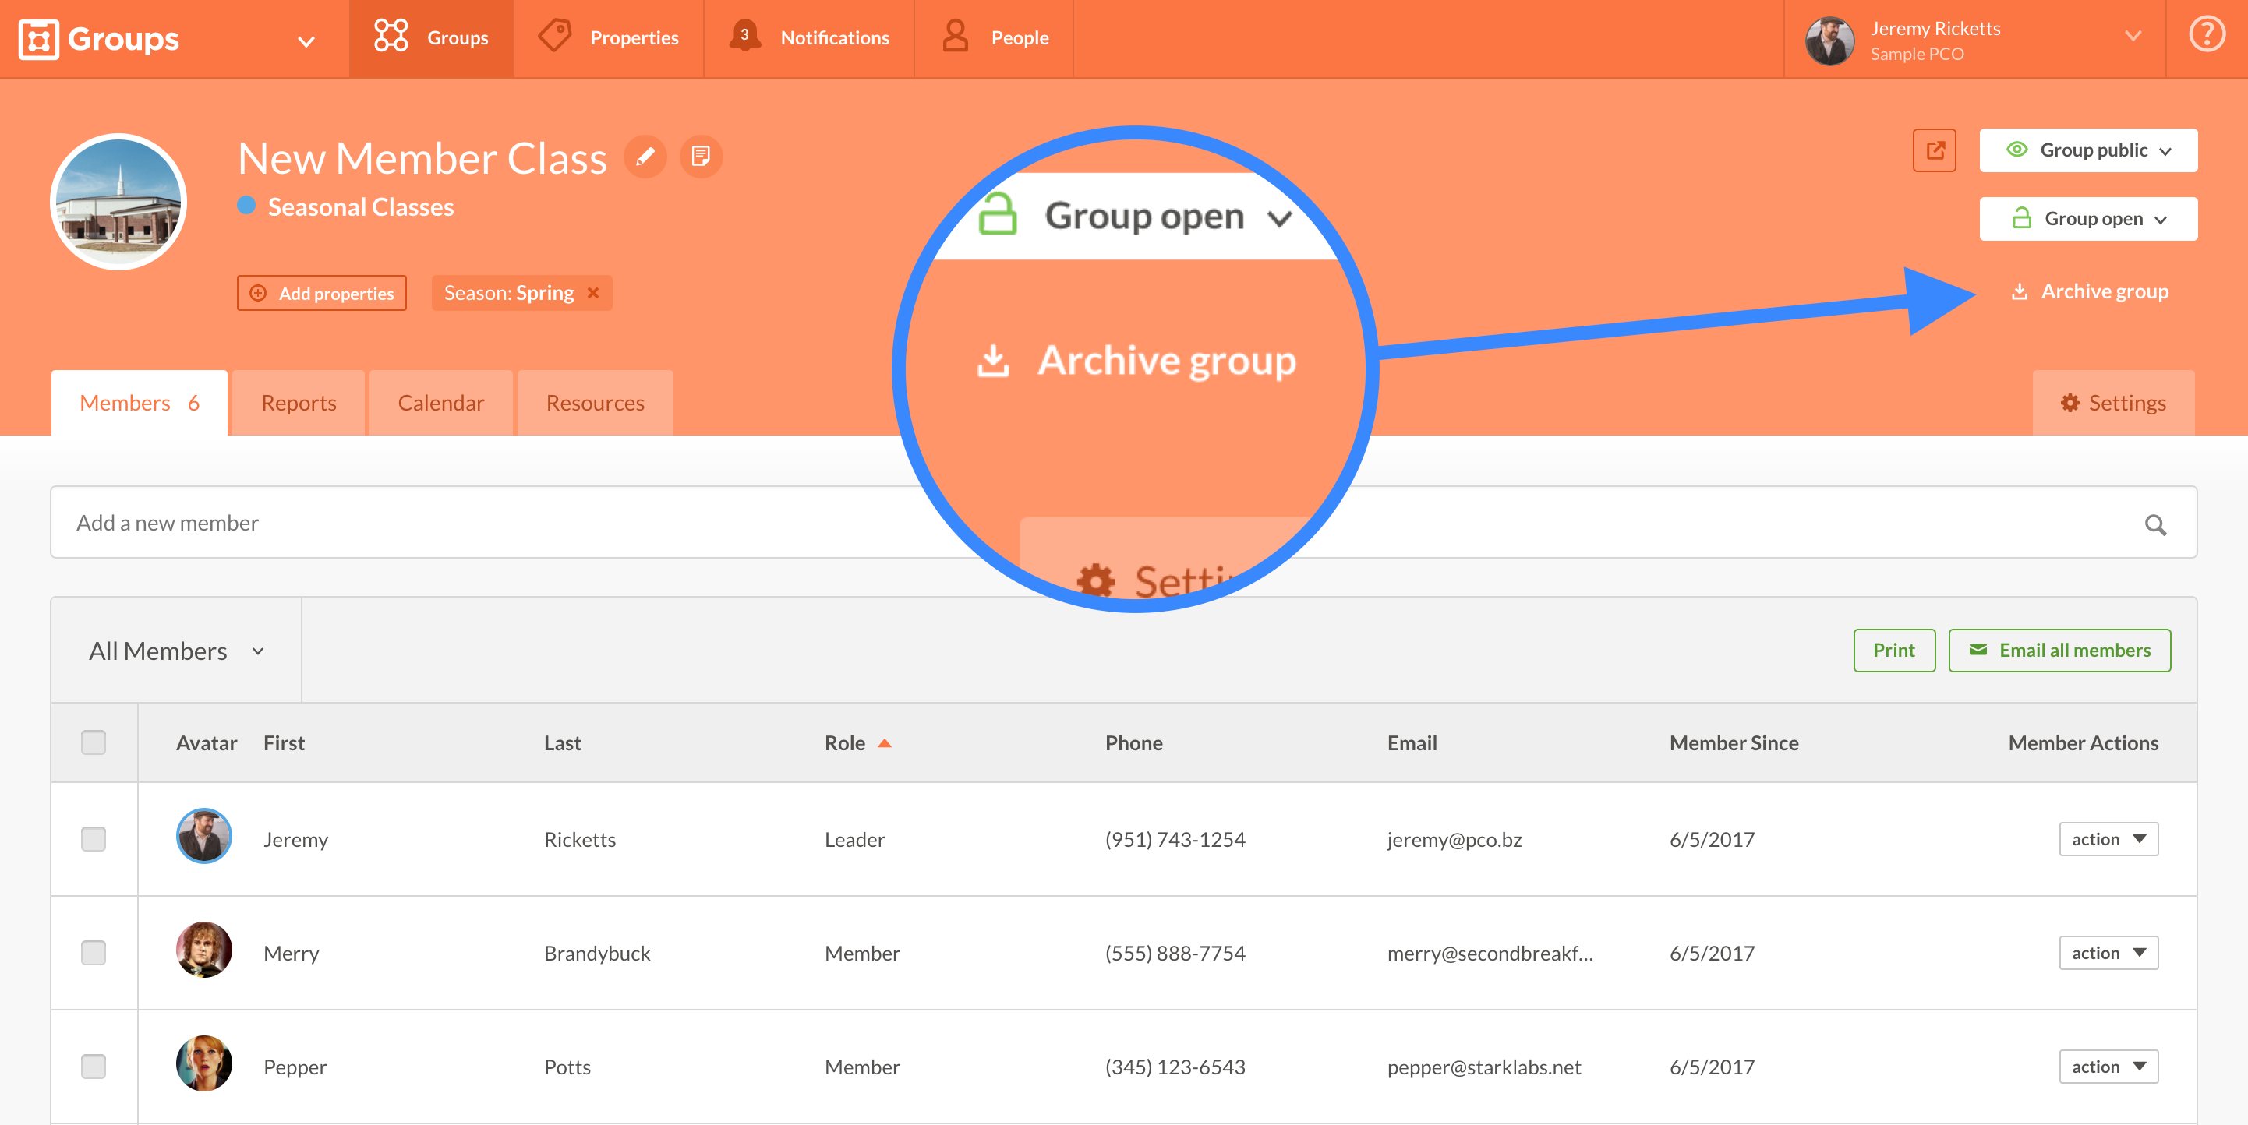Check the box beside Pepper Potts
Image resolution: width=2248 pixels, height=1125 pixels.
94,1066
